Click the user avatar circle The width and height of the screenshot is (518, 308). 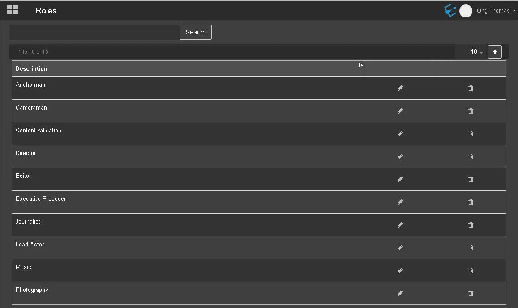[466, 11]
